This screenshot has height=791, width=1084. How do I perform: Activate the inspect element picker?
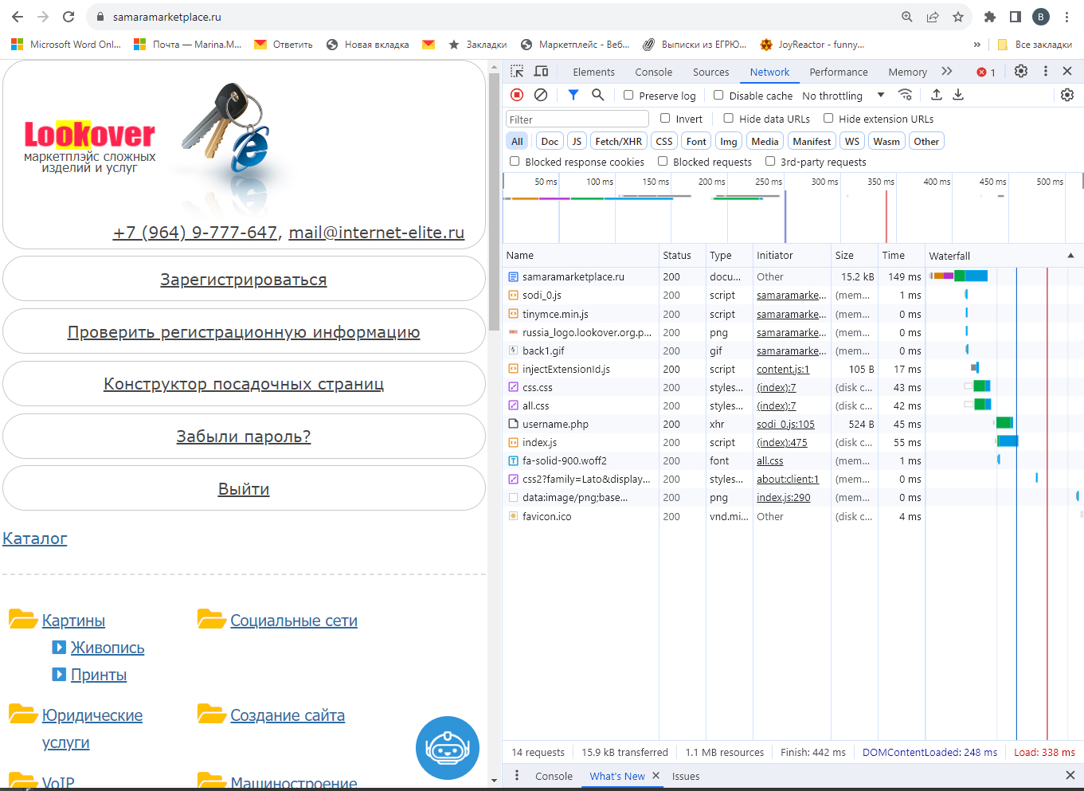pos(517,72)
